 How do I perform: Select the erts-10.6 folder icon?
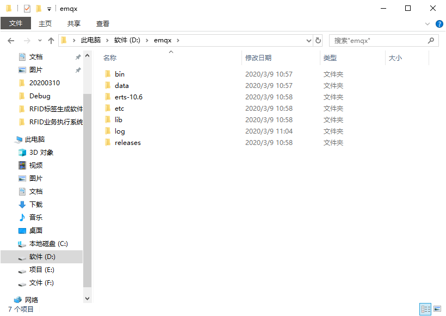[x=108, y=97]
